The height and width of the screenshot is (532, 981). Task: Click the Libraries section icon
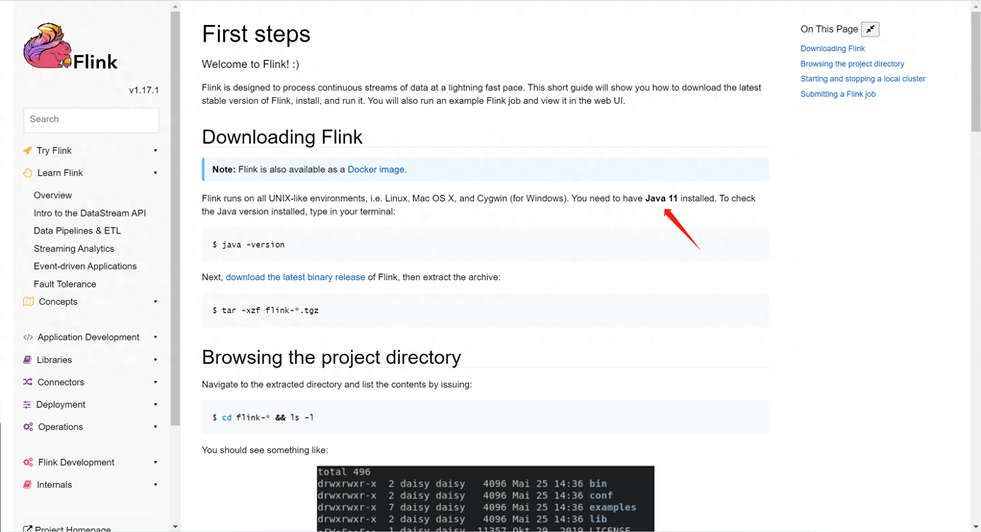(28, 359)
